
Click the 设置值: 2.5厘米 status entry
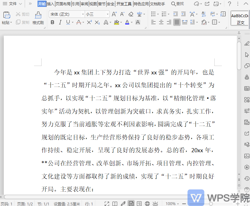(67, 204)
